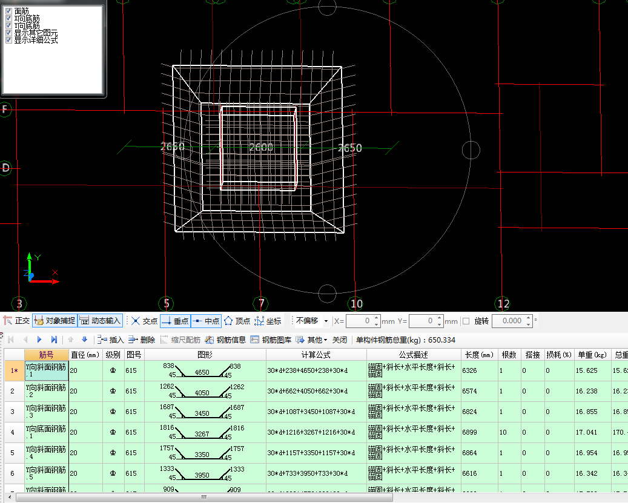Click axis label D bubble
This screenshot has height=503, width=628.
coord(5,168)
